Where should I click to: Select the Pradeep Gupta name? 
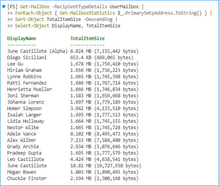click(x=24, y=153)
